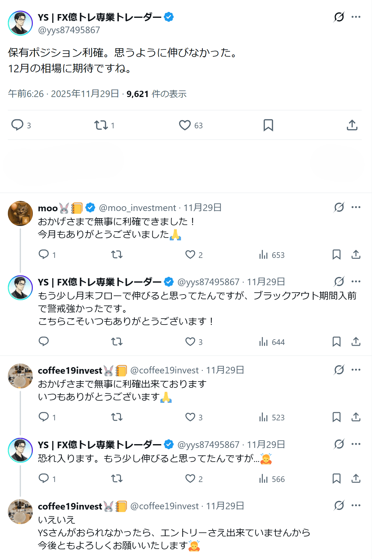The width and height of the screenshot is (372, 559).
Task: Bookmark the main YS post
Action: 268,125
